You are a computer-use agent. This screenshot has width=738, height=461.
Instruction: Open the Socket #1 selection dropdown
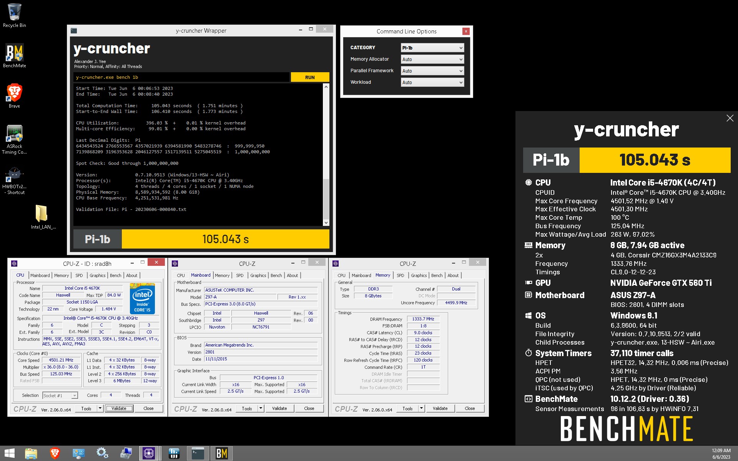click(60, 395)
